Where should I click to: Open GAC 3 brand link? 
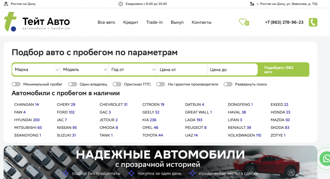pos(105,112)
